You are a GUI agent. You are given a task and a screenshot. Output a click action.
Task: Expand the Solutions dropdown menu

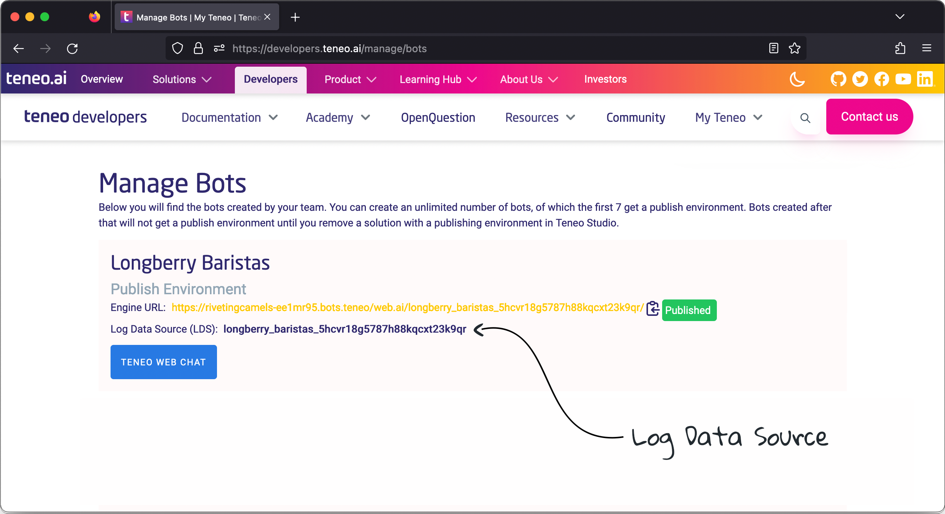click(182, 79)
